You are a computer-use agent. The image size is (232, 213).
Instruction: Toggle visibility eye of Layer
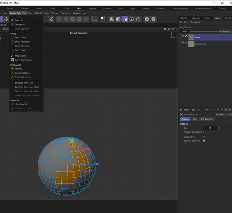pyautogui.click(x=183, y=36)
